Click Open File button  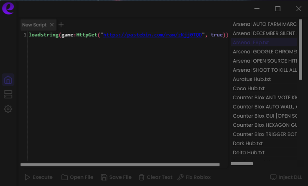tap(77, 177)
